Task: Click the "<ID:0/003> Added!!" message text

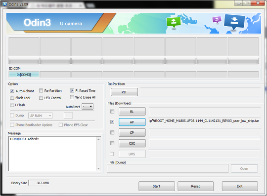Action: 24,139
